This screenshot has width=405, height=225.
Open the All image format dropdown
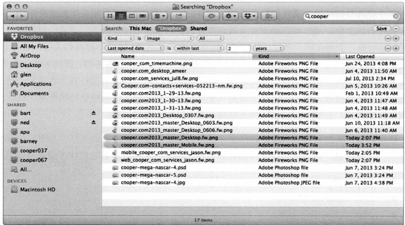pyautogui.click(x=211, y=38)
